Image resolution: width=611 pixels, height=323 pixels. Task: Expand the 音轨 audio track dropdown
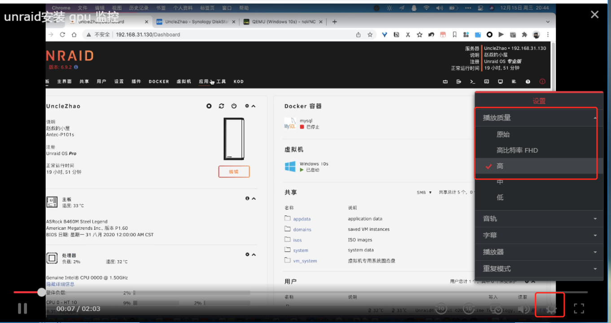coord(538,218)
